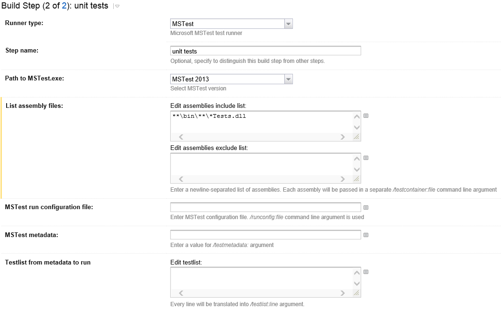Open the Runner type dropdown

click(x=288, y=24)
